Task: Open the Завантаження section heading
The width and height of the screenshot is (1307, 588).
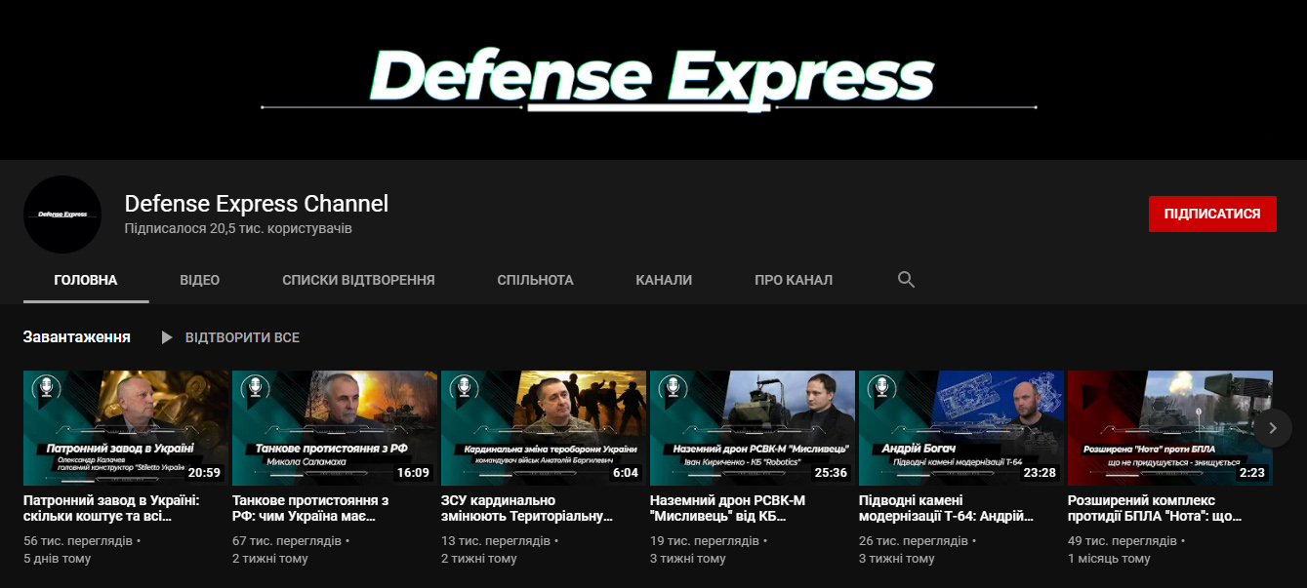Action: [x=77, y=337]
